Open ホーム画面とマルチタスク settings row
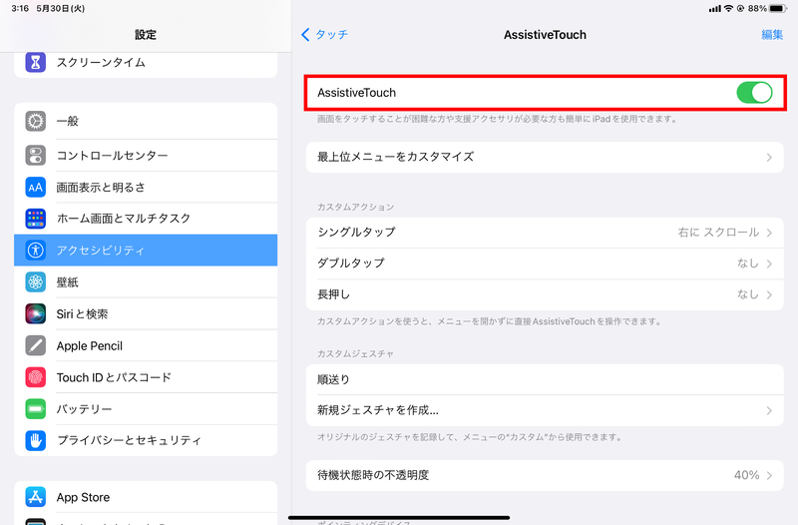Viewport: 798px width, 525px height. [146, 219]
